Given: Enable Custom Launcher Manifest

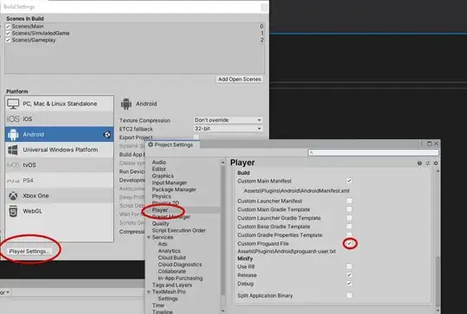Looking at the screenshot, I should pos(349,201).
